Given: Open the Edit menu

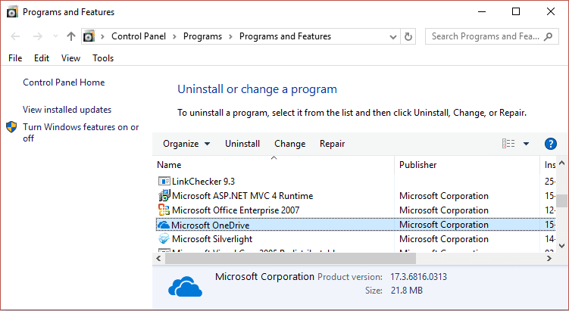Looking at the screenshot, I should (42, 58).
